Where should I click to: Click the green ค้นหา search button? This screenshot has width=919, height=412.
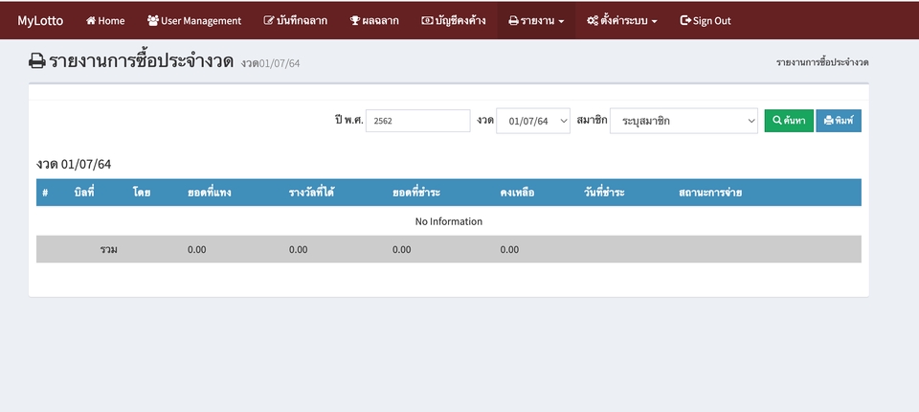pos(789,121)
